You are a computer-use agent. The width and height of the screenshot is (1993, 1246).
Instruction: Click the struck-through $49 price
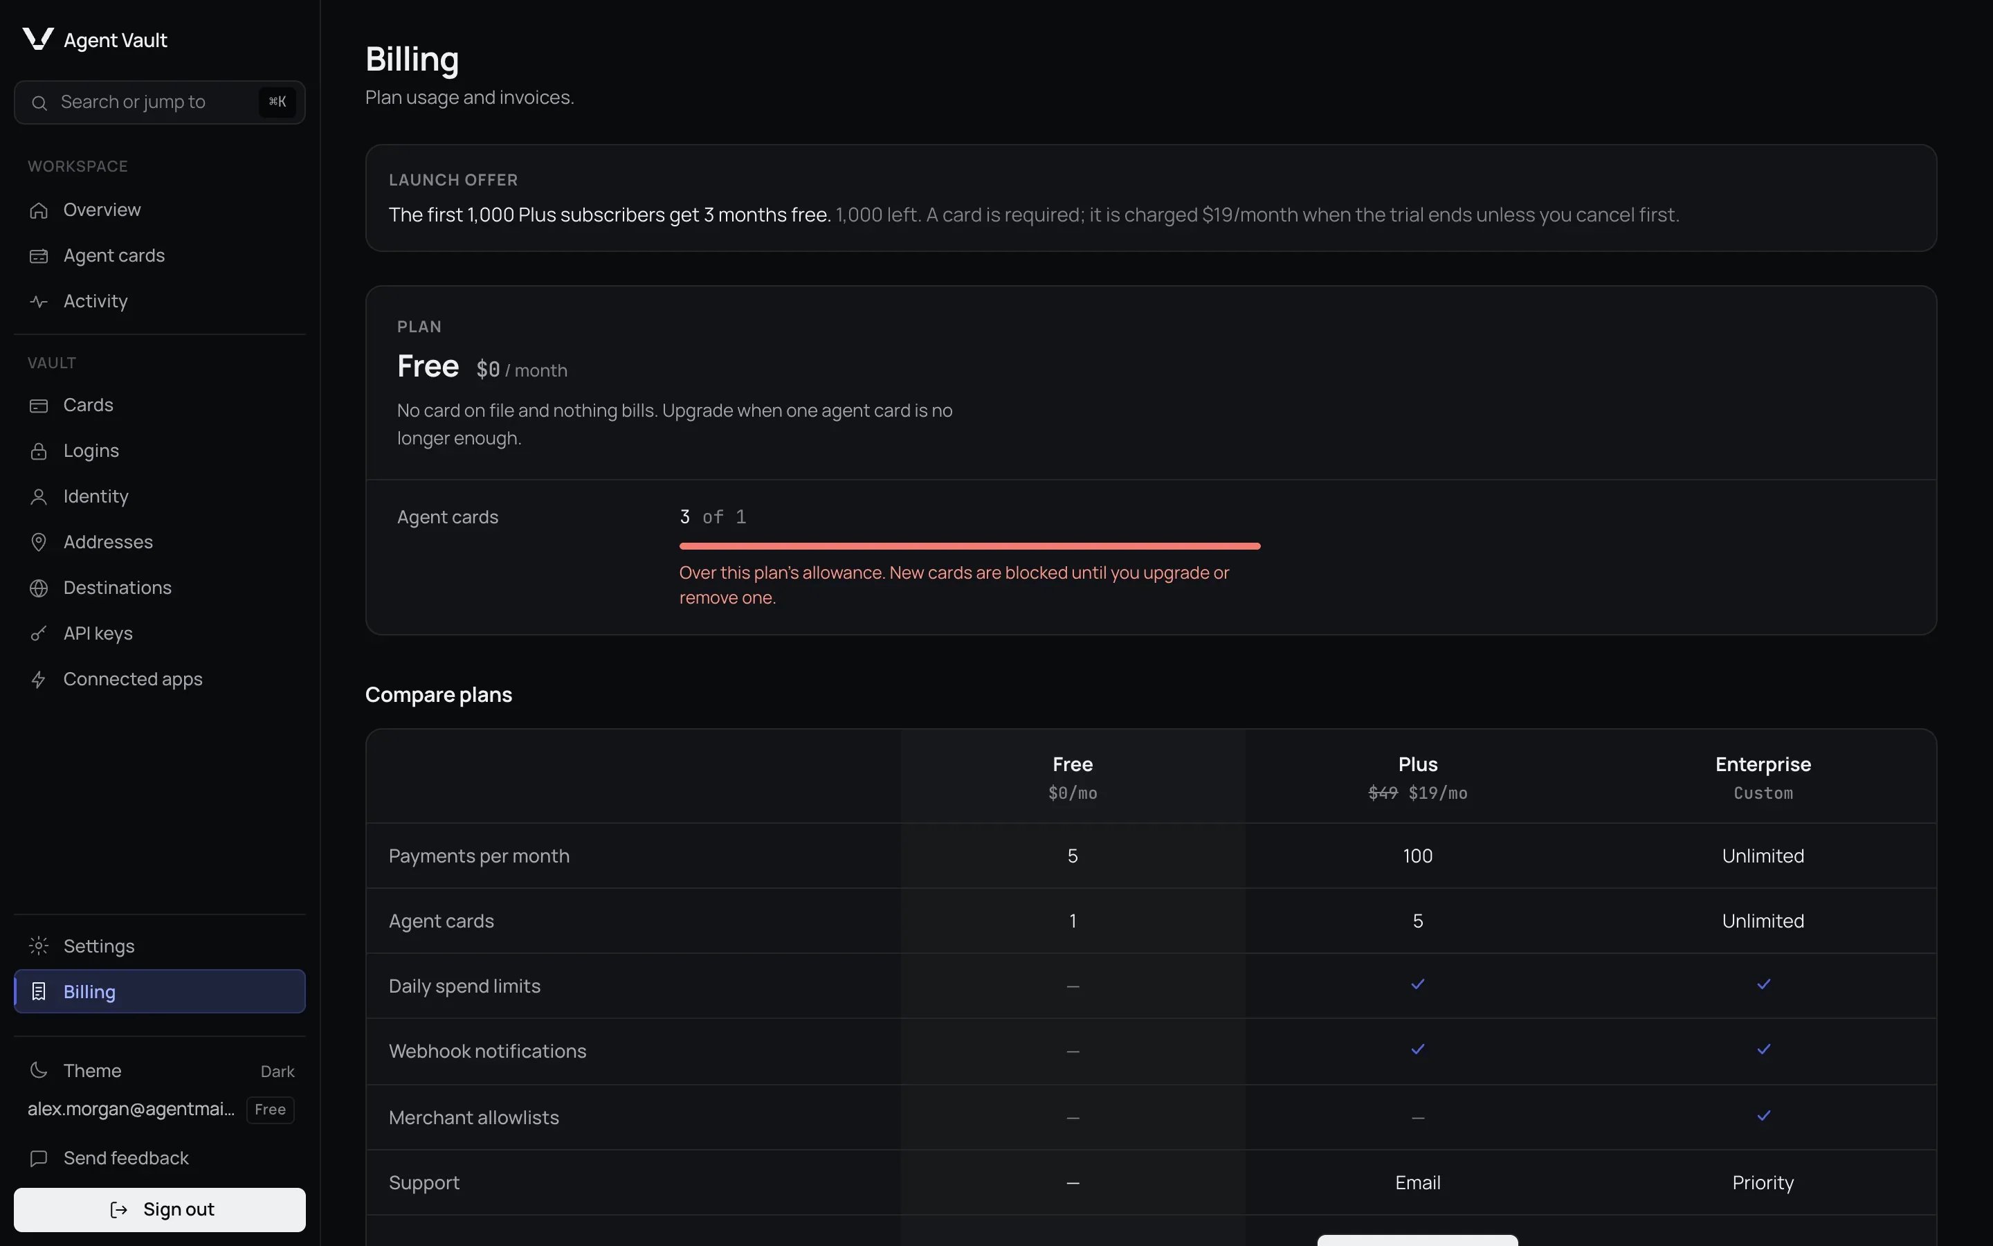(1383, 793)
